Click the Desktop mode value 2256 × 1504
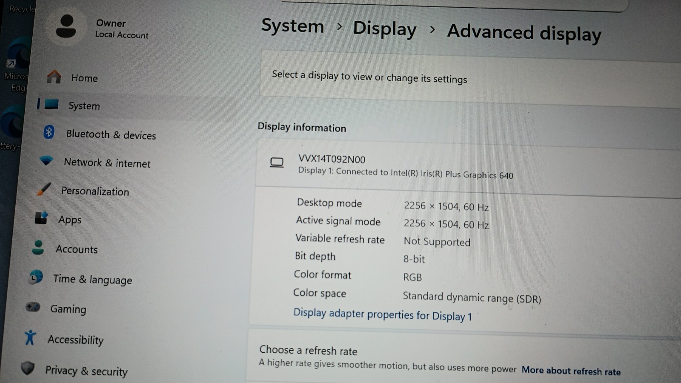 click(446, 206)
